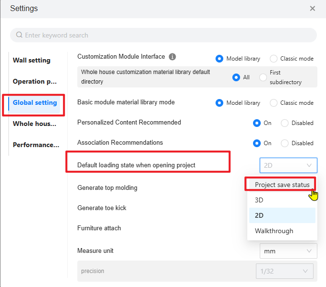Image resolution: width=326 pixels, height=287 pixels.
Task: Disable Association Recommendations
Action: (x=285, y=143)
